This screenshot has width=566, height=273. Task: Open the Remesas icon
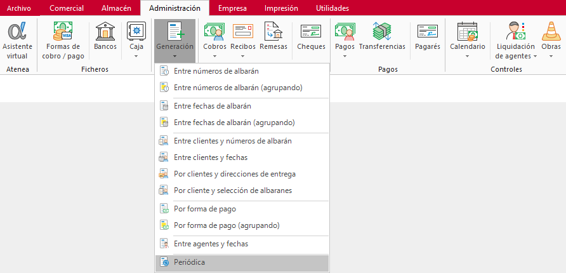[273, 31]
